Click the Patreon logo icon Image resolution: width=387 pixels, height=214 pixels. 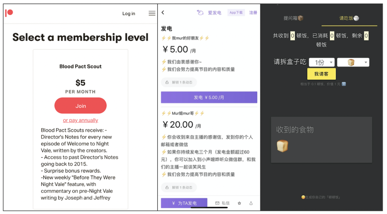[x=9, y=13]
